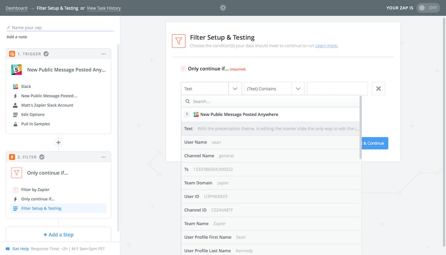The height and width of the screenshot is (255, 446).
Task: Click the Slack icon in trigger step
Action: tap(16, 70)
